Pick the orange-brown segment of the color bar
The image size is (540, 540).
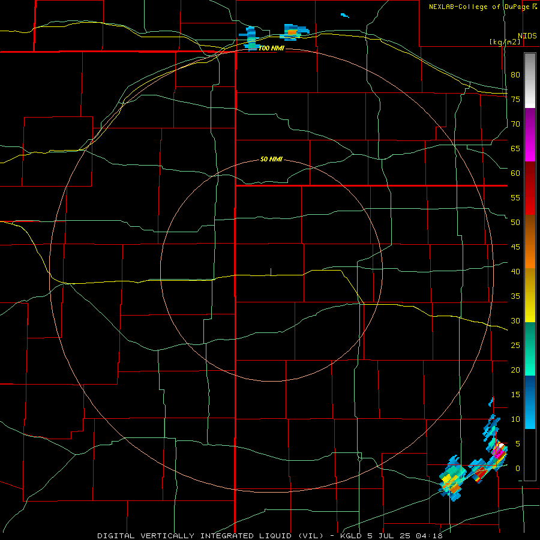click(x=530, y=242)
